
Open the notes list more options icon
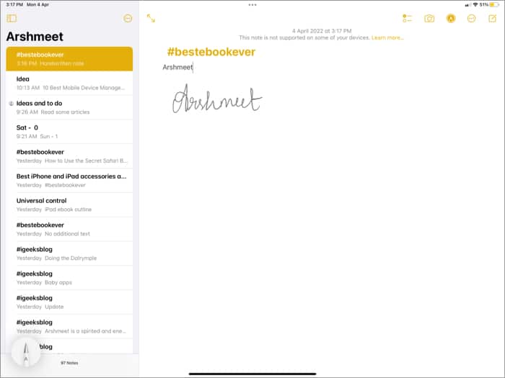(128, 18)
